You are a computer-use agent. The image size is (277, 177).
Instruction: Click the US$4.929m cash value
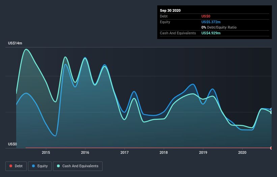click(x=211, y=33)
